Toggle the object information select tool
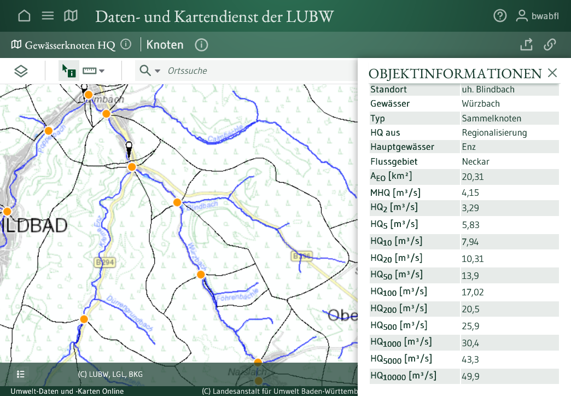The image size is (571, 396). pyautogui.click(x=68, y=71)
